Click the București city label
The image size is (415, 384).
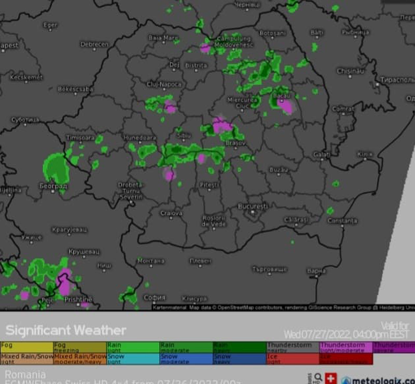pyautogui.click(x=252, y=206)
